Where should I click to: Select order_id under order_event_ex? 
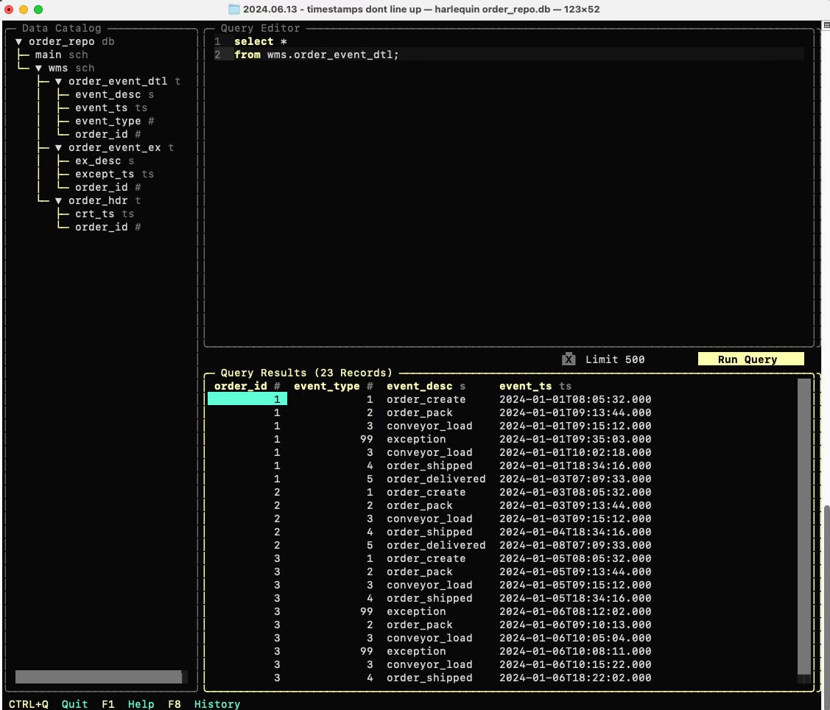click(108, 187)
